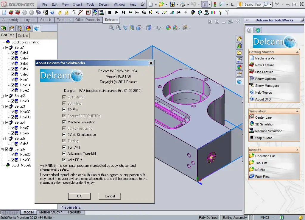Start Center Line simulation
The width and height of the screenshot is (305, 220).
263,117
